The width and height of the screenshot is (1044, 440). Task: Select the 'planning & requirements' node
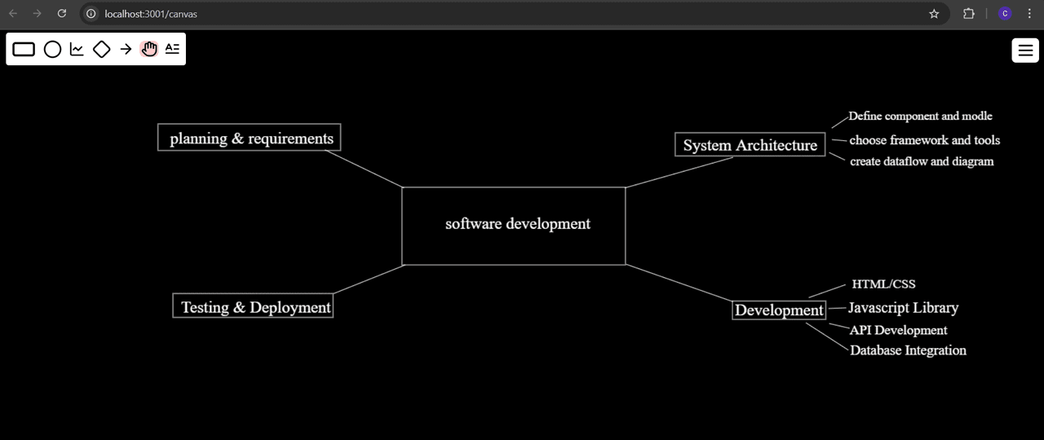coord(250,138)
